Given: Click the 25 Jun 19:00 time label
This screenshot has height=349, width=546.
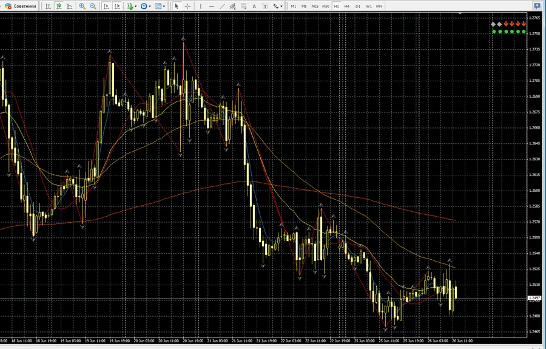Looking at the screenshot, I should pyautogui.click(x=414, y=341).
